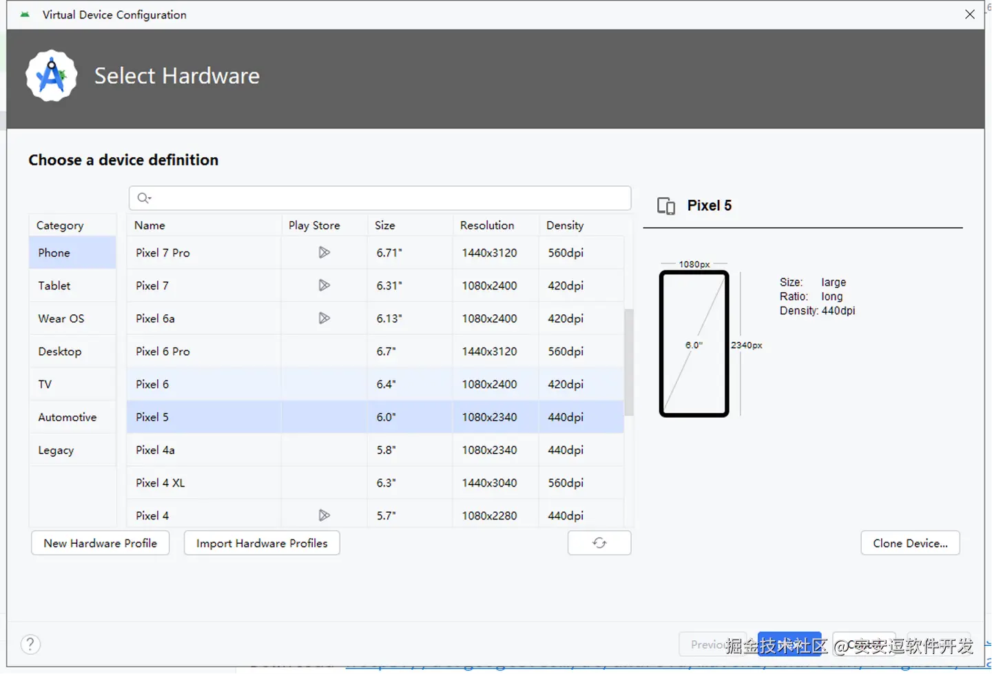The width and height of the screenshot is (992, 674).
Task: Select the TV category
Action: [72, 384]
